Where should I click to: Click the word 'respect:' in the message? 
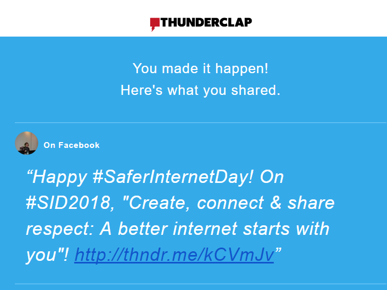59,230
